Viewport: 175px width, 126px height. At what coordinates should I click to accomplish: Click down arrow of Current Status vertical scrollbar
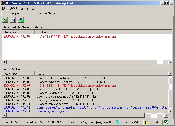[170, 111]
